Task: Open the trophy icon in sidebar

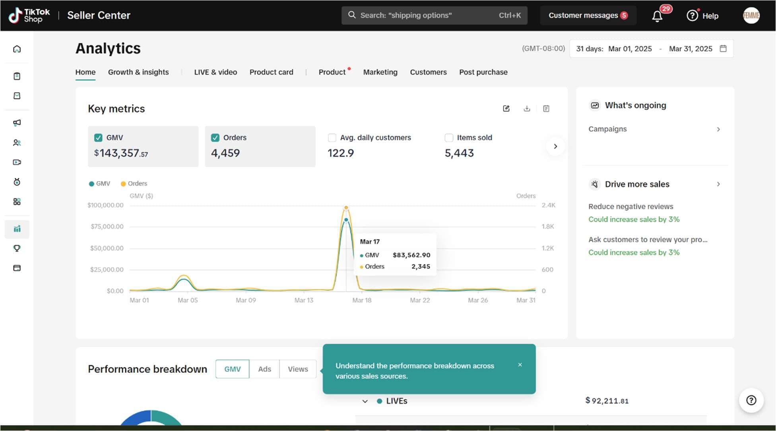Action: click(x=17, y=248)
